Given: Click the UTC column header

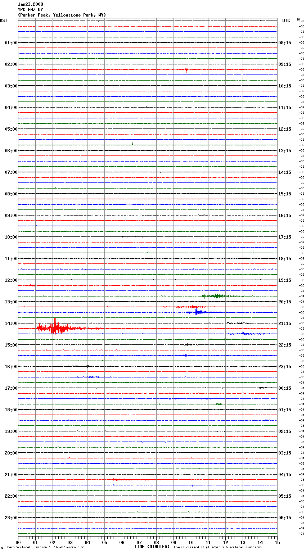Looking at the screenshot, I should click(286, 21).
